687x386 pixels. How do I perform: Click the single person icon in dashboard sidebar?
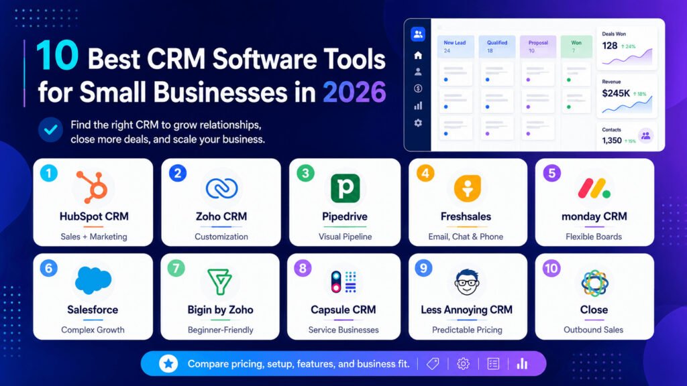click(x=418, y=72)
